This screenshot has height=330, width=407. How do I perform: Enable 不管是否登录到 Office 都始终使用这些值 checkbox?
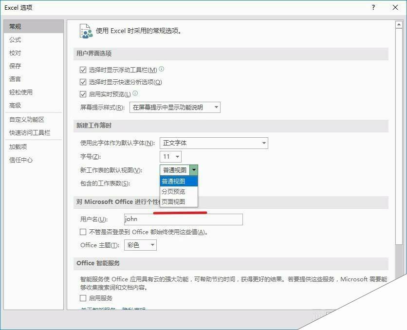pos(83,232)
